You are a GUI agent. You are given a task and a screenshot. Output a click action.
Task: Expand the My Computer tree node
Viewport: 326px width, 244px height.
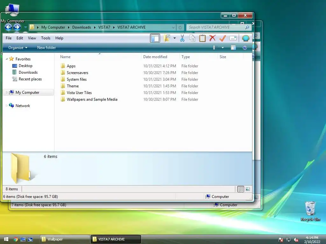click(7, 92)
